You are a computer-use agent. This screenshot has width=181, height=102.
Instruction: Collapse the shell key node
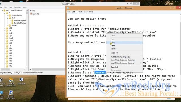[7, 18]
